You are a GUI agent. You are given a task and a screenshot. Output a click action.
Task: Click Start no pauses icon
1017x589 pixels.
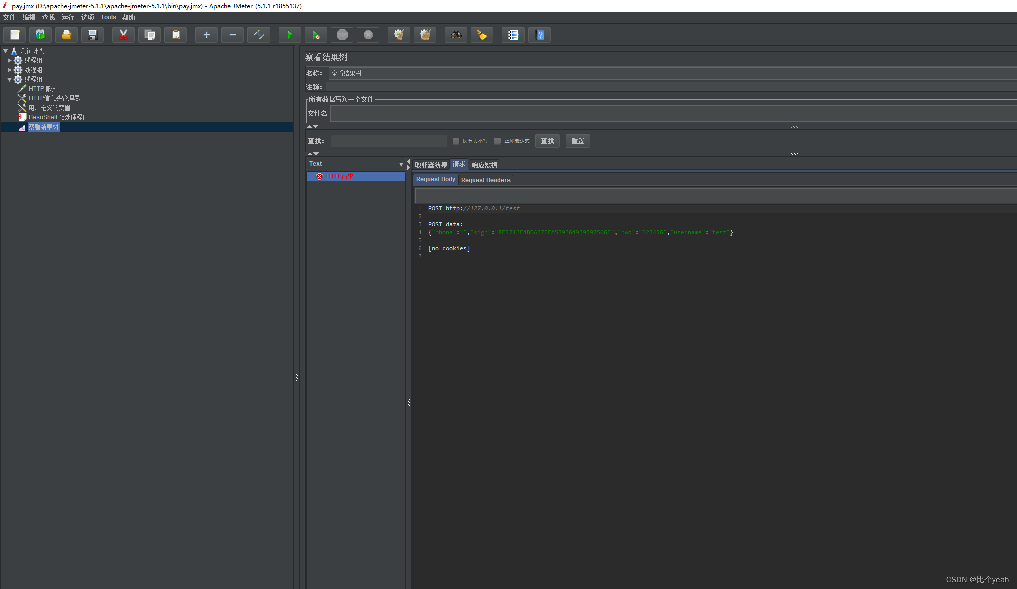click(x=316, y=35)
